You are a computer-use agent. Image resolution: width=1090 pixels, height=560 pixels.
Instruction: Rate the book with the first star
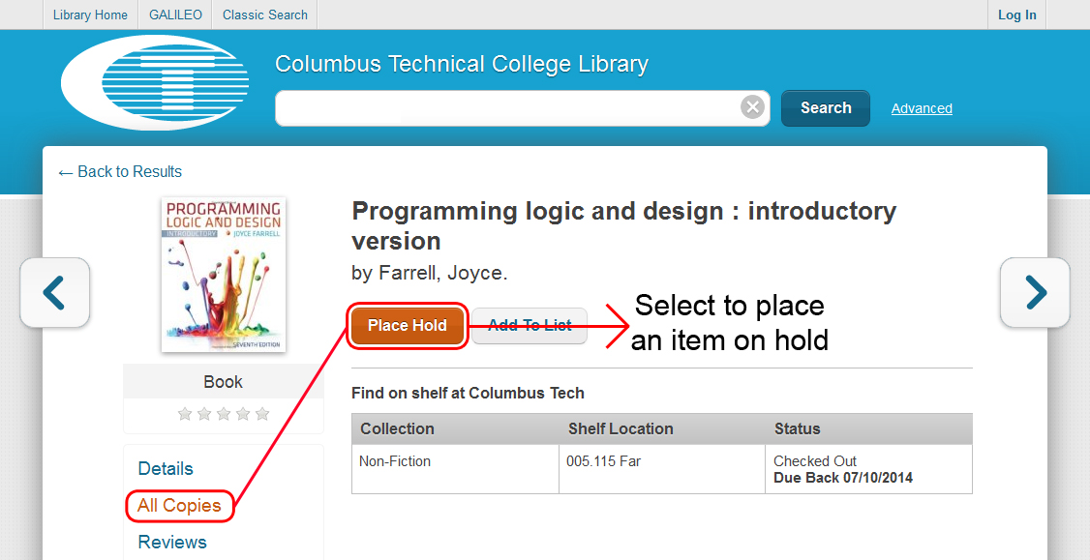[185, 414]
